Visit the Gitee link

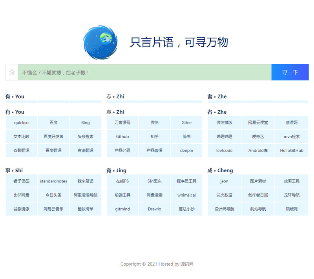coord(186,123)
